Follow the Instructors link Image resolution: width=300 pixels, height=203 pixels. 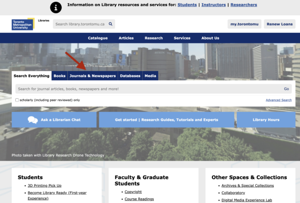coord(214,5)
